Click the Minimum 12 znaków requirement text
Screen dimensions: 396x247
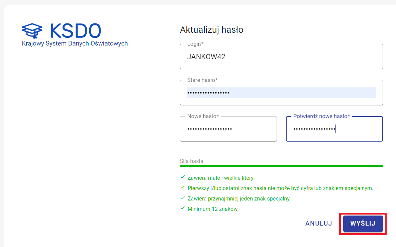[x=213, y=209]
